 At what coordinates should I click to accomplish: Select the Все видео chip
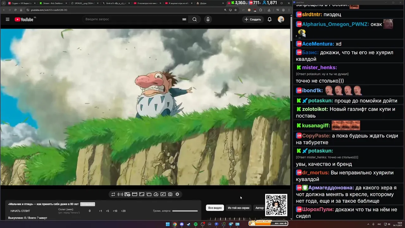[x=215, y=208]
